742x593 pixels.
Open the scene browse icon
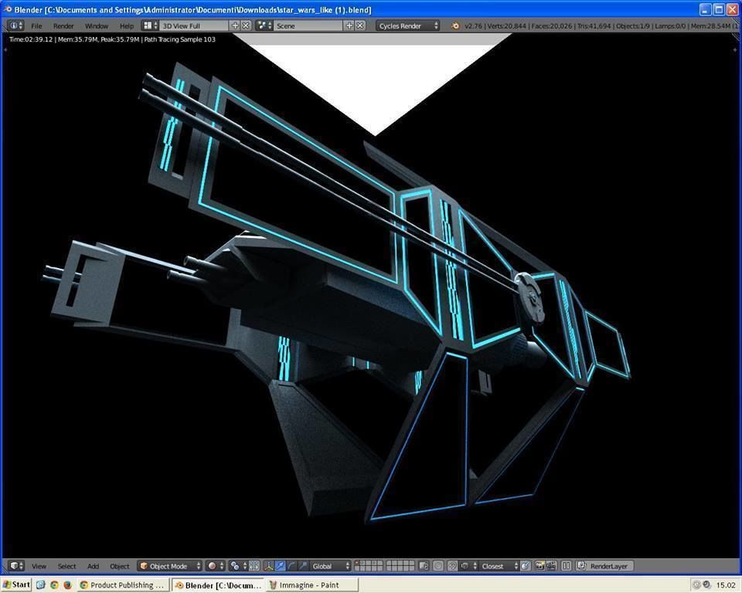click(x=264, y=25)
